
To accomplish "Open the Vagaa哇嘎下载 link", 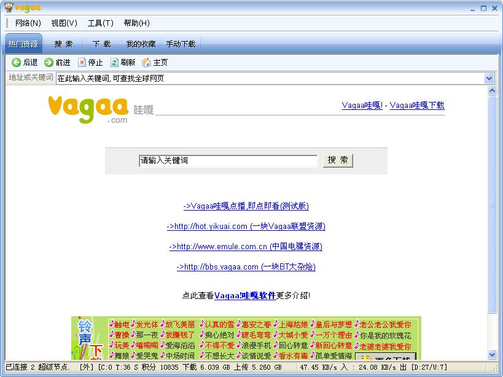I will point(417,105).
